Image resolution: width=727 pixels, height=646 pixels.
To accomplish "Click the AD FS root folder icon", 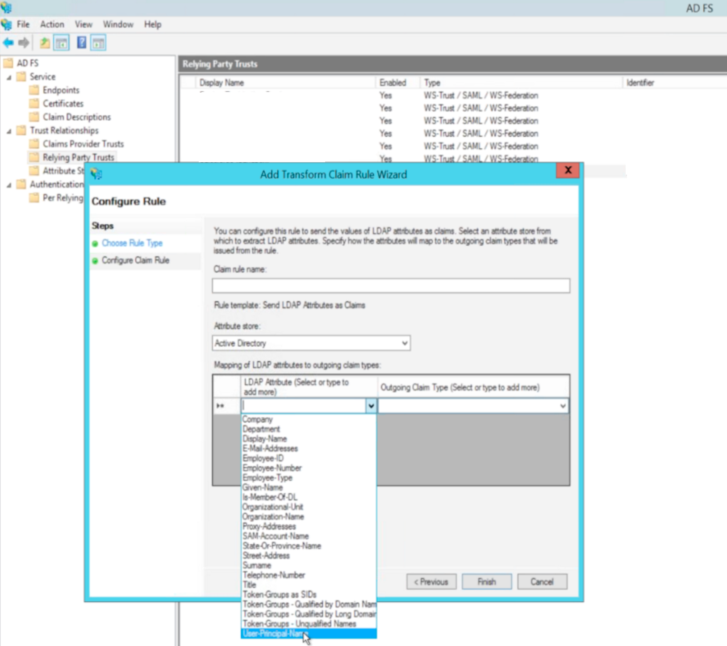I will [8, 63].
